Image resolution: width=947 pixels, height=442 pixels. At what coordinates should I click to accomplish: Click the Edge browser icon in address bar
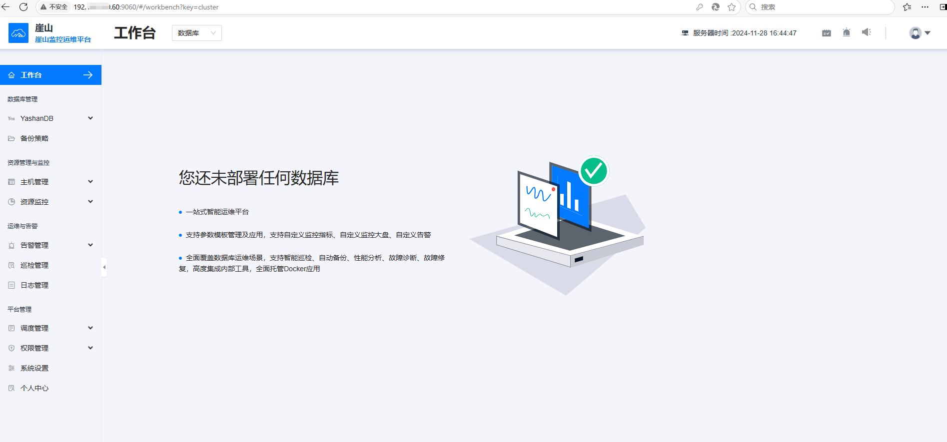click(716, 7)
